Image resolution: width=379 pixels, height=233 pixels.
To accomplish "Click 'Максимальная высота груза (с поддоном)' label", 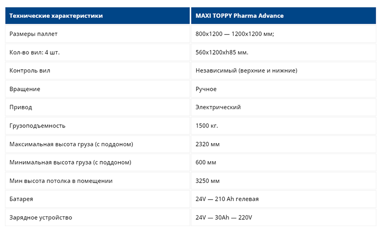I will [x=71, y=144].
